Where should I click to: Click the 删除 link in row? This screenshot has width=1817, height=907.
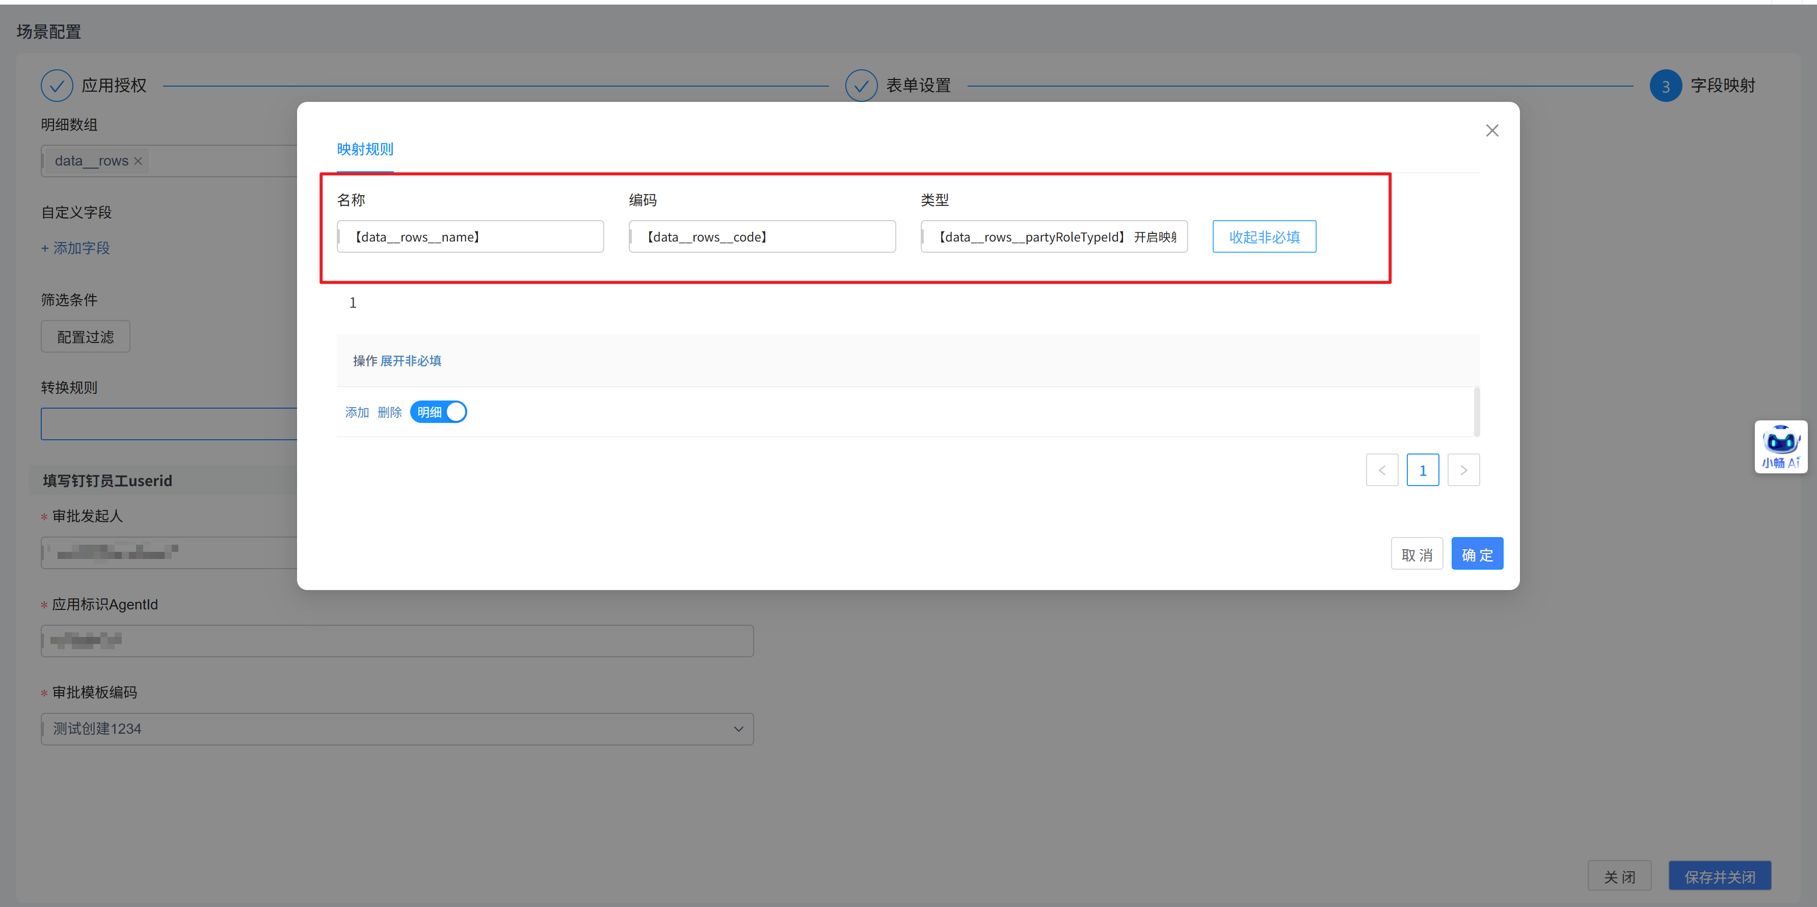[x=389, y=412]
